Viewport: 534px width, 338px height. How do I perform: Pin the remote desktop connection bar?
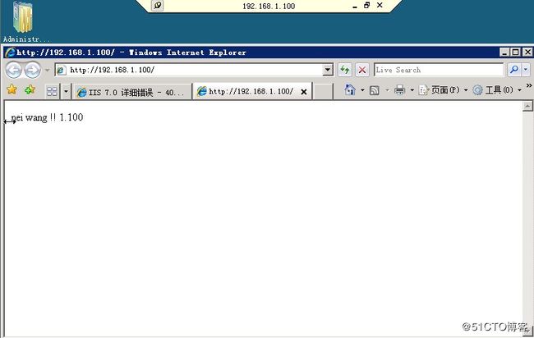point(158,6)
